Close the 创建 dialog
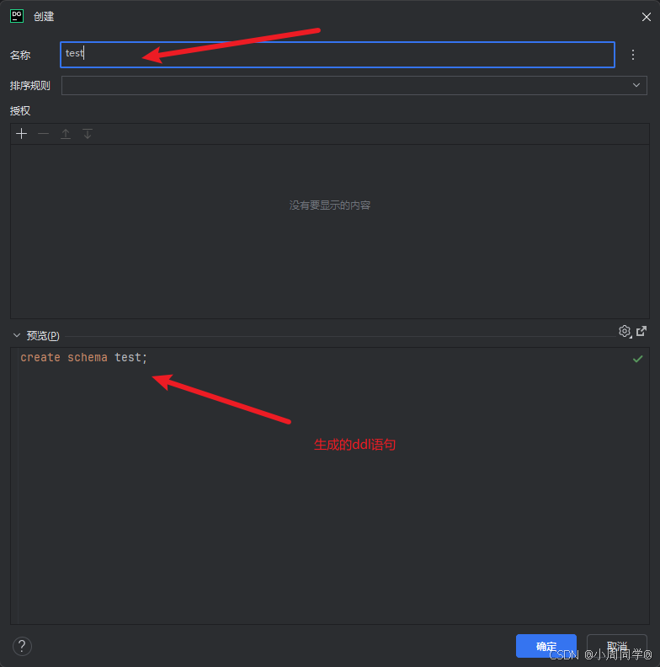Screen dimensions: 660x667 pos(646,17)
